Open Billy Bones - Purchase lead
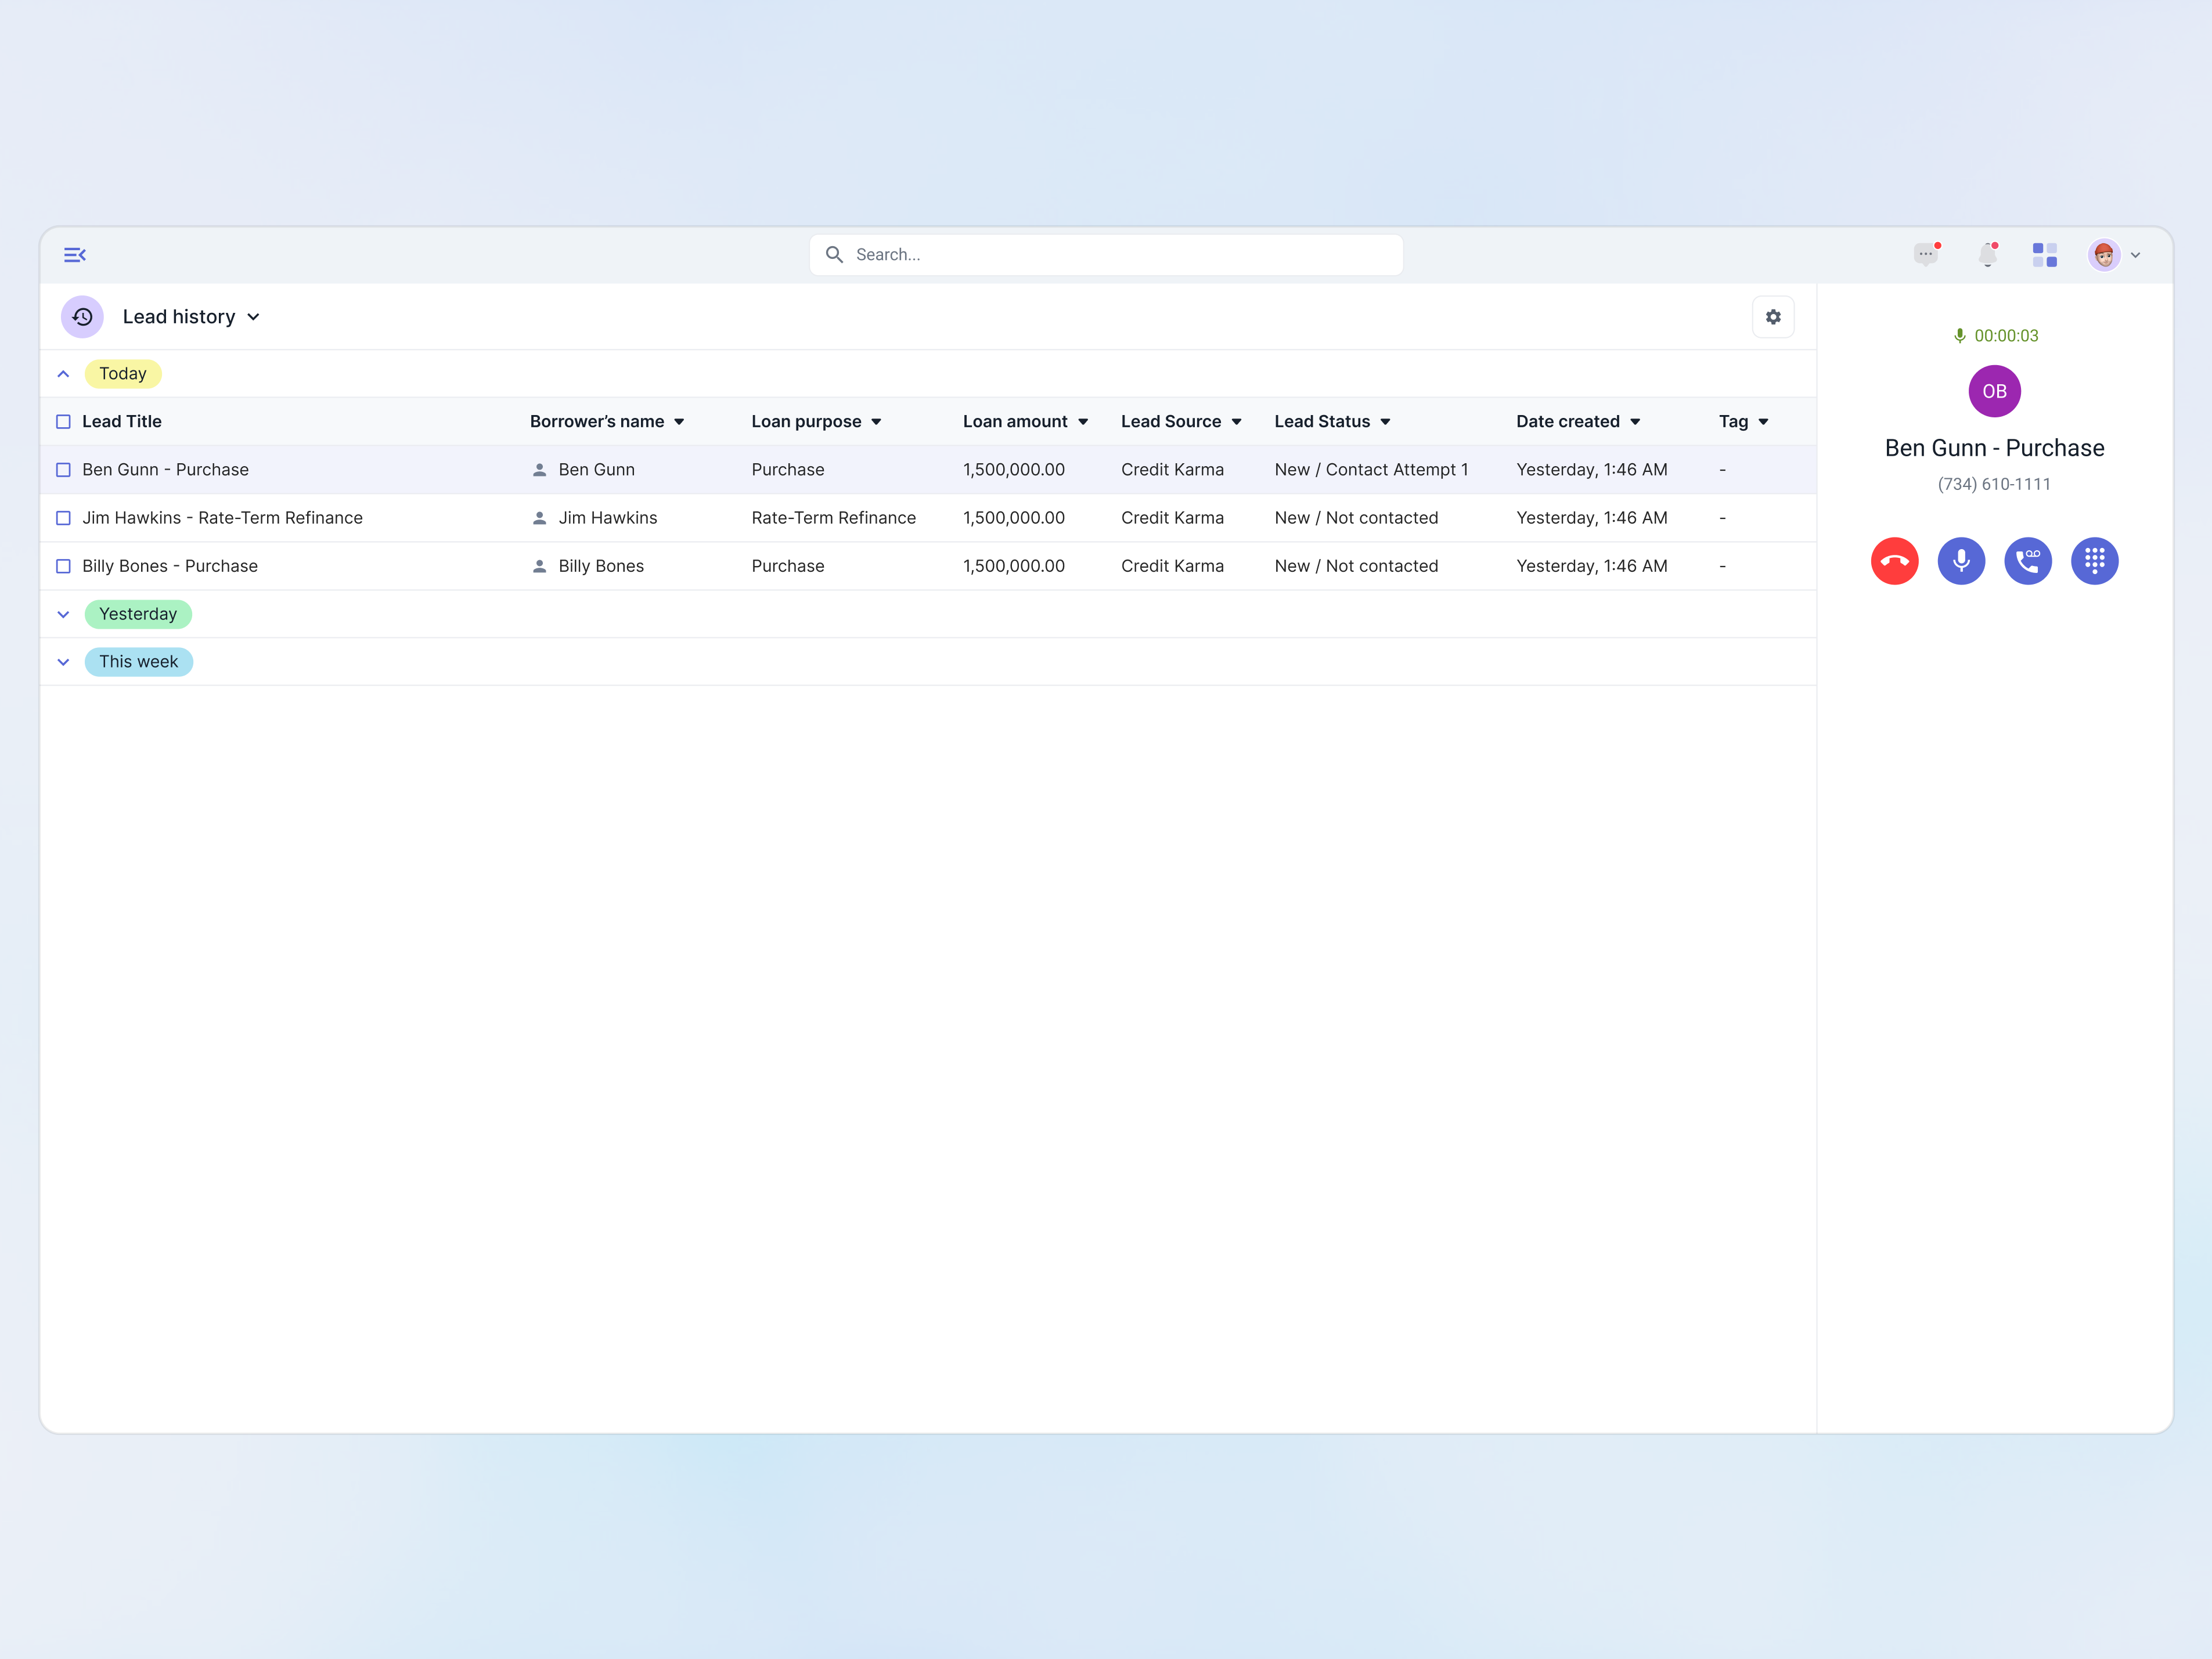Viewport: 2212px width, 1659px height. 170,566
